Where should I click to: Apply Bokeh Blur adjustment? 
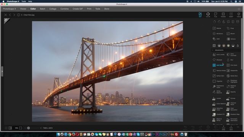pos(232,76)
